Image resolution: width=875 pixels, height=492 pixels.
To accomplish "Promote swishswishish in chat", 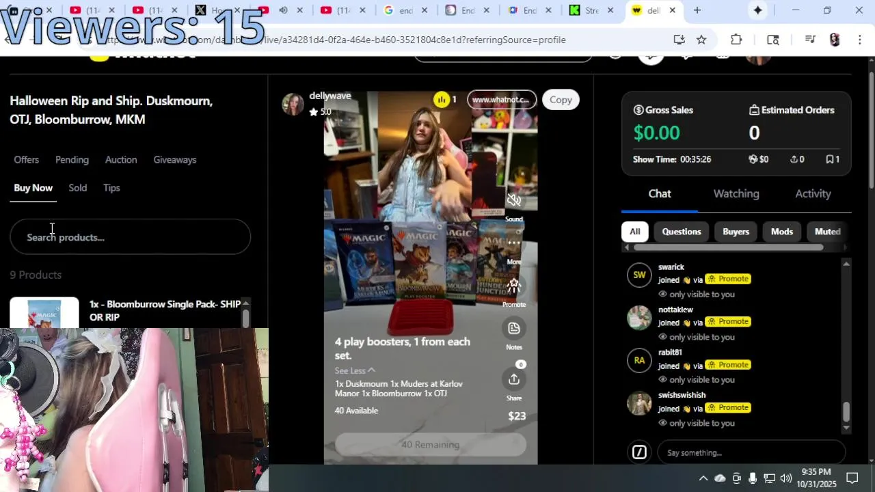I will [x=728, y=407].
